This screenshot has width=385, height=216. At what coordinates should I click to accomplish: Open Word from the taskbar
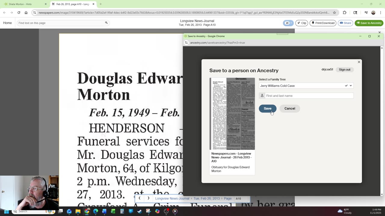(104, 211)
